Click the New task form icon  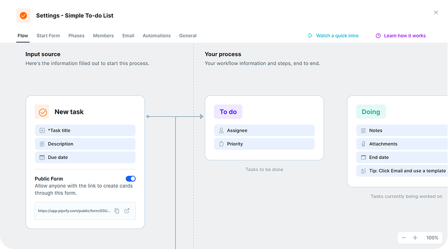[42, 112]
